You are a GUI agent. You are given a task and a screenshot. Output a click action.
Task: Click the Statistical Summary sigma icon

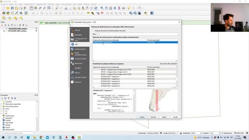[x=119, y=8]
